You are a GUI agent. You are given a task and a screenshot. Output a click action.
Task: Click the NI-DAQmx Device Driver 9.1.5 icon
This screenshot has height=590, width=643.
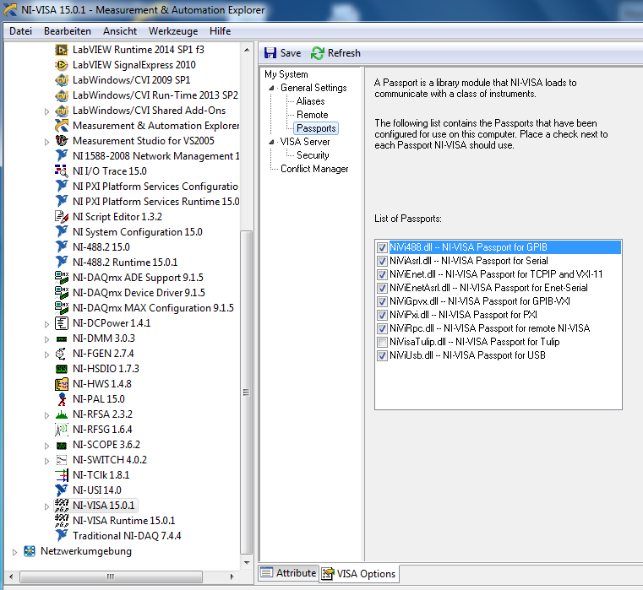pos(62,293)
